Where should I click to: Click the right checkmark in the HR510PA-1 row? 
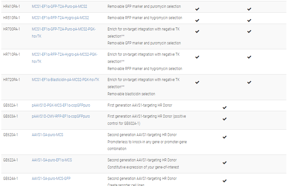point(249,20)
